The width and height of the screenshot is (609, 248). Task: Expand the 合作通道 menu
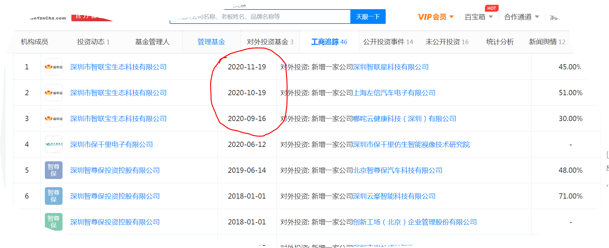(521, 17)
